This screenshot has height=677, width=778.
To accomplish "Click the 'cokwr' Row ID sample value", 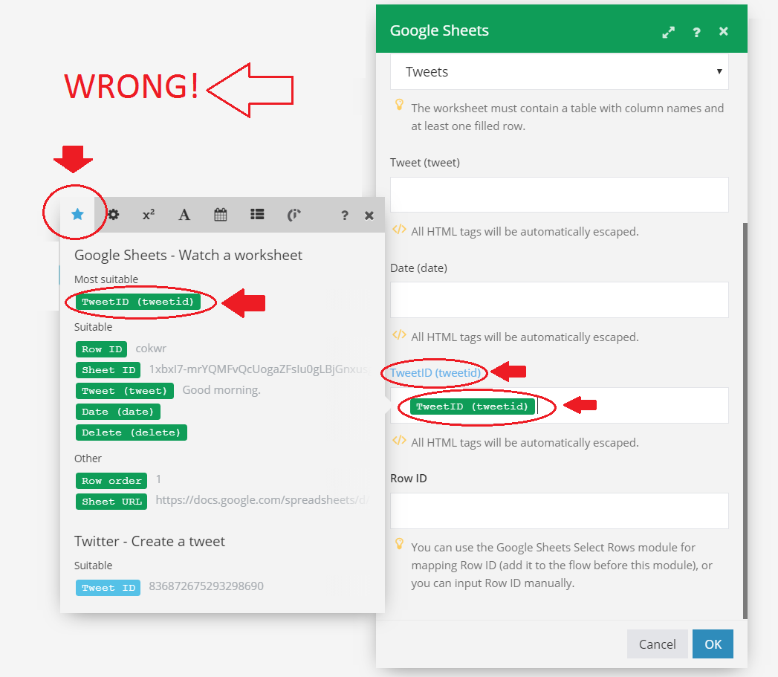I will pos(151,349).
